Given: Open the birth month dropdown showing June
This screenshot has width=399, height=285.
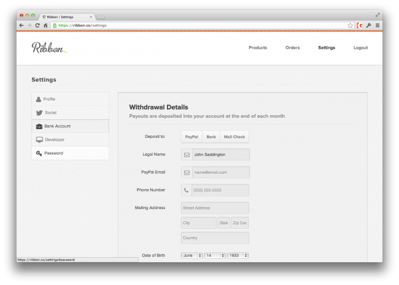Looking at the screenshot, I should [192, 256].
